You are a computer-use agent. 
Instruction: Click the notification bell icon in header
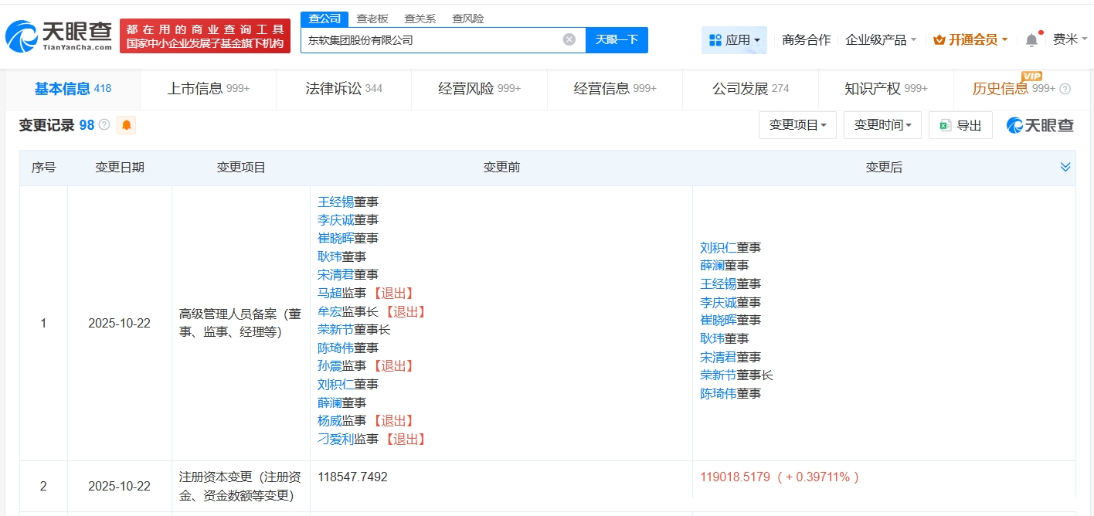tap(1031, 40)
